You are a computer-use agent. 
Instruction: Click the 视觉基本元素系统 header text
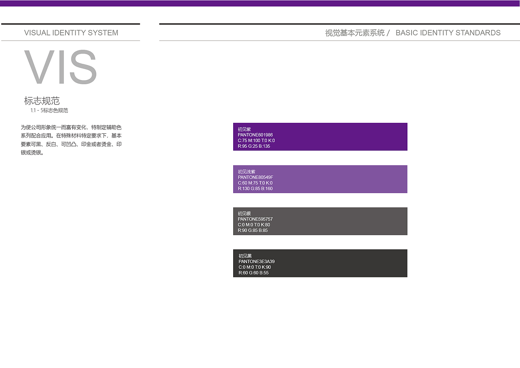[355, 33]
